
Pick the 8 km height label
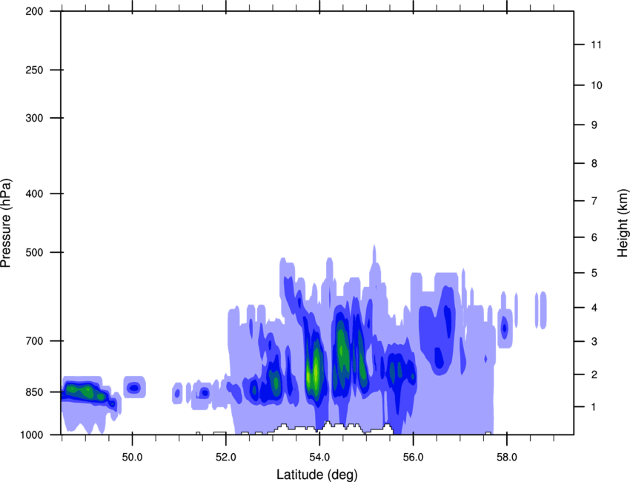(594, 164)
